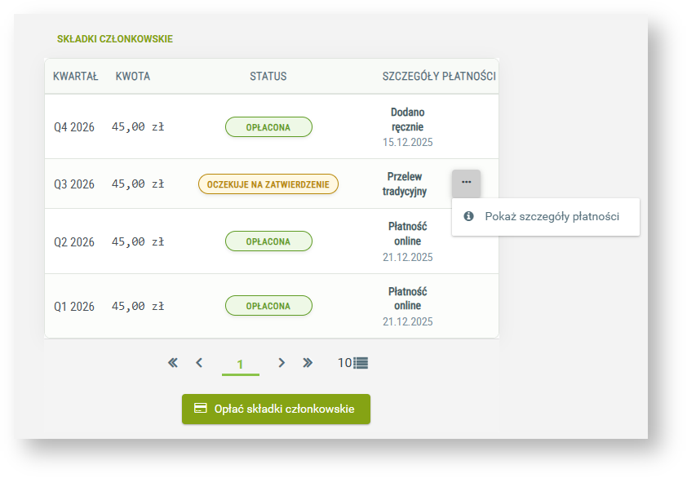Click the "Kwartał" column header
This screenshot has width=687, height=478.
click(x=75, y=77)
